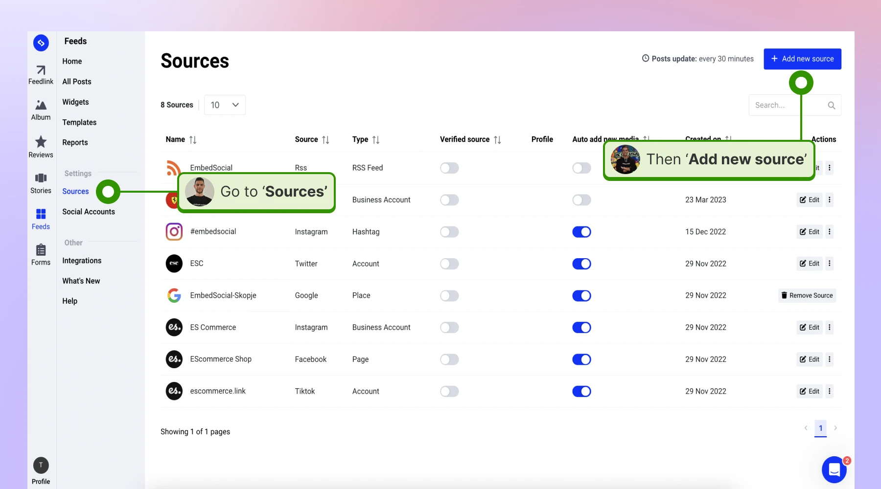Expand the rows-per-page dropdown showing 10
The width and height of the screenshot is (881, 489).
tap(225, 105)
